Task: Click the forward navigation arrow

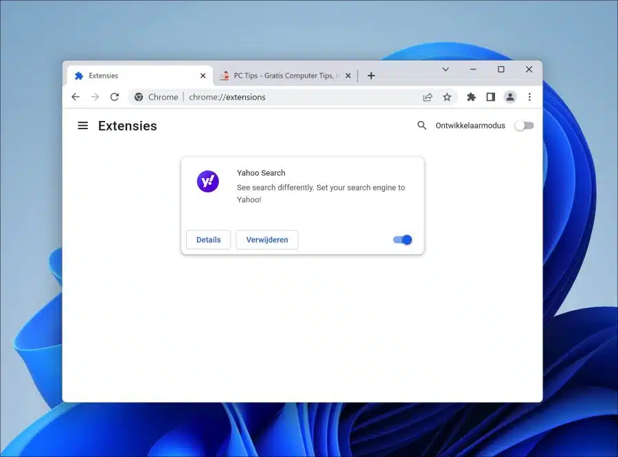Action: [x=95, y=97]
